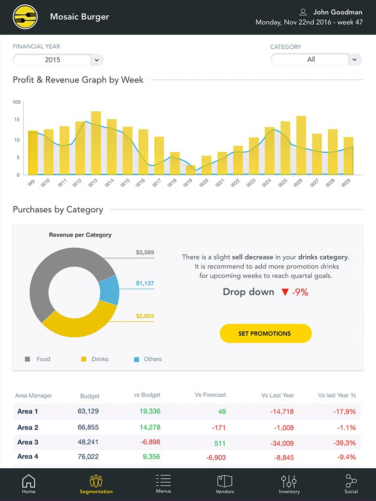Open the Menus section
Viewport: 376px width, 501px height.
coord(163,483)
